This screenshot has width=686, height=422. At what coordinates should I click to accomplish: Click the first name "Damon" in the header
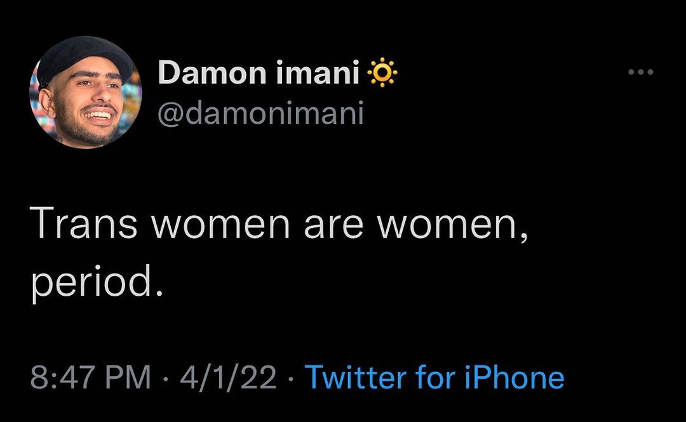click(x=212, y=74)
